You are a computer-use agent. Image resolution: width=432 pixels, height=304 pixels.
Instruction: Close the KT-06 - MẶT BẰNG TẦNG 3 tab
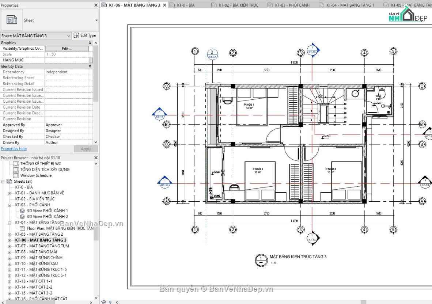pos(164,5)
